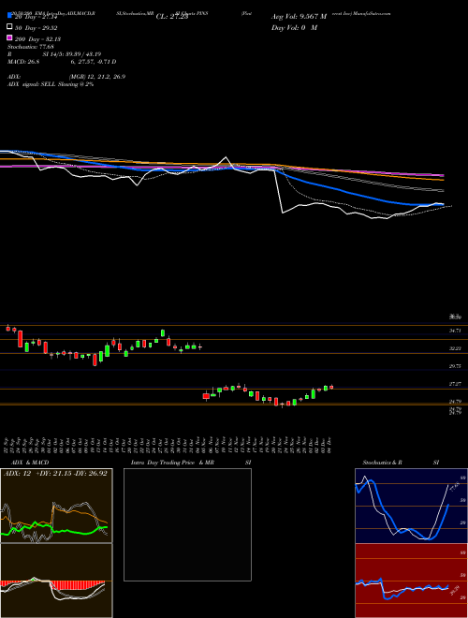Click the 'CL: 27.23' closing price label

click(x=172, y=17)
